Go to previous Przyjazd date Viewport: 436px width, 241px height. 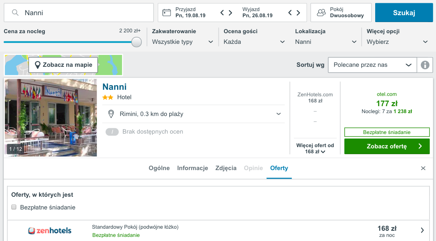tap(222, 13)
